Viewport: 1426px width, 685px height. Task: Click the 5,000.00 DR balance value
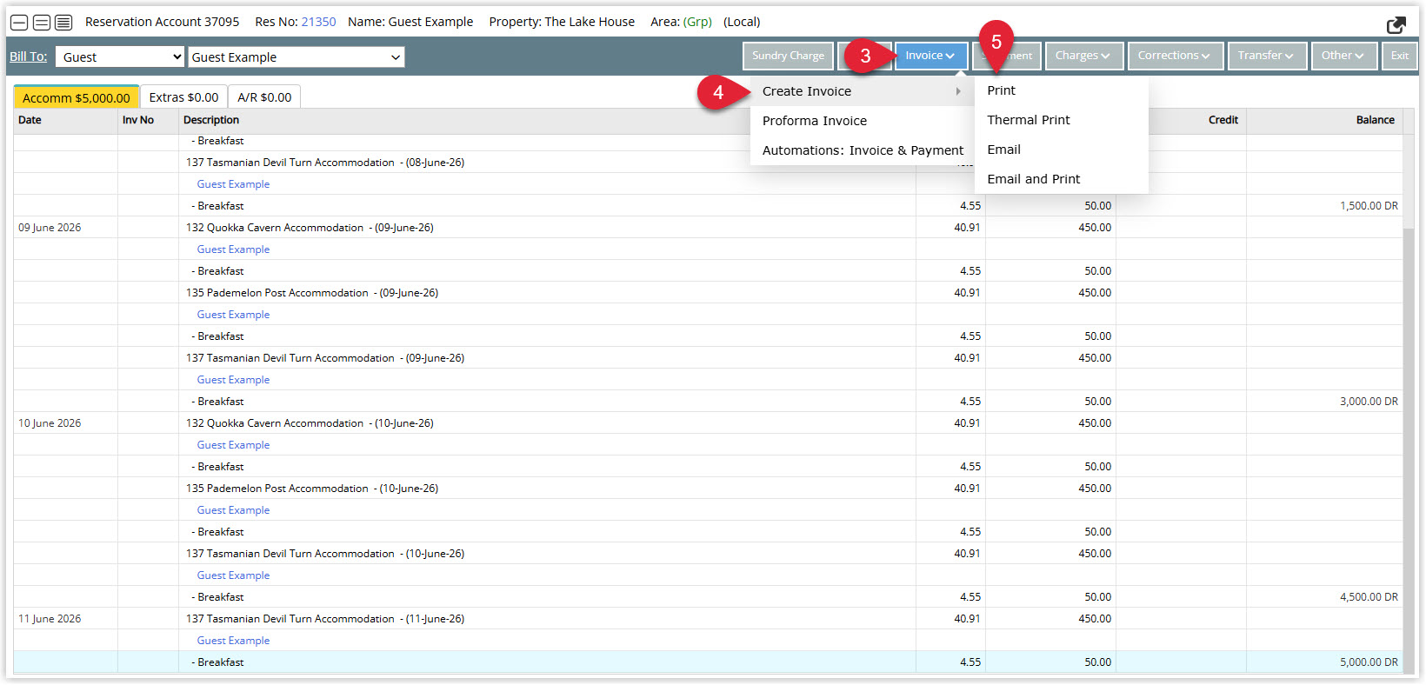point(1369,662)
